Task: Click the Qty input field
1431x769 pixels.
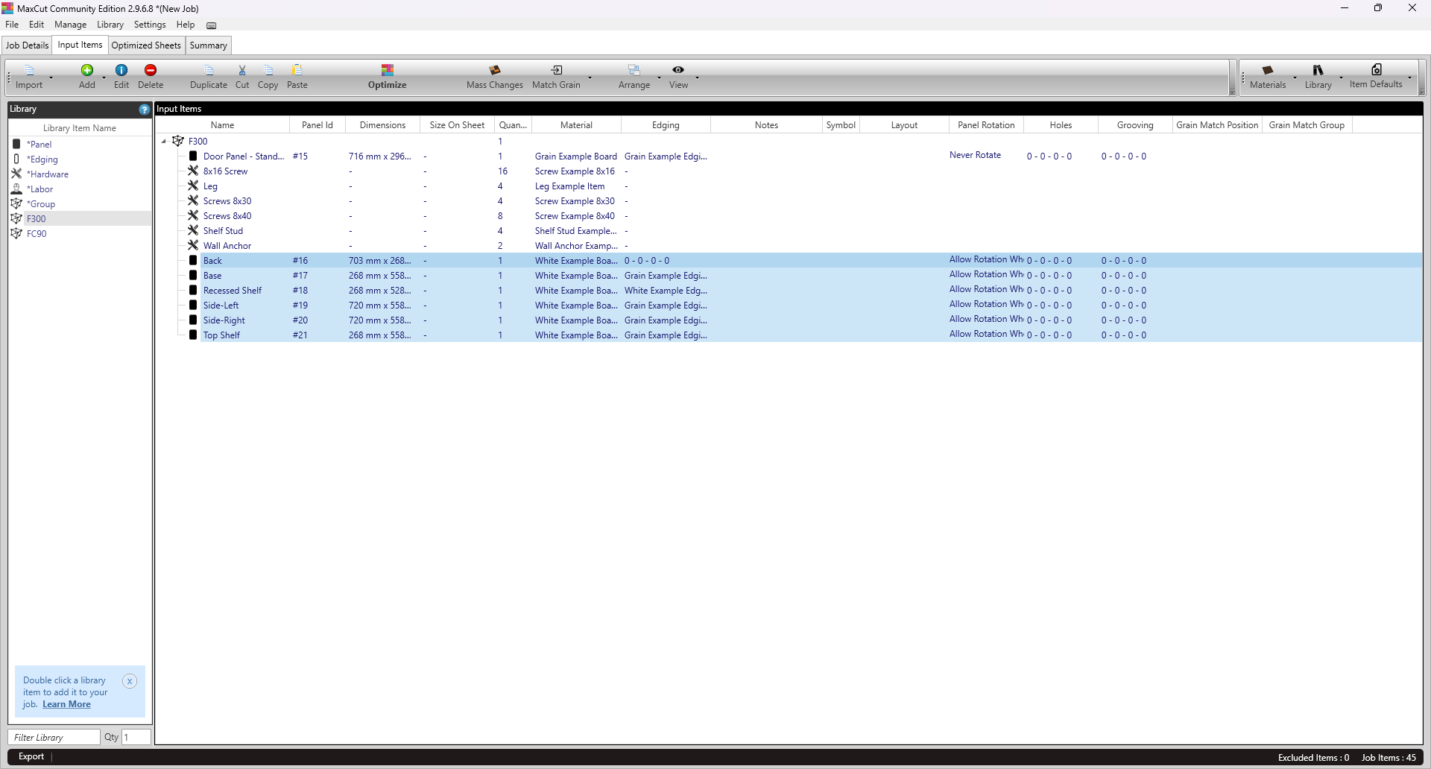Action: coord(136,737)
